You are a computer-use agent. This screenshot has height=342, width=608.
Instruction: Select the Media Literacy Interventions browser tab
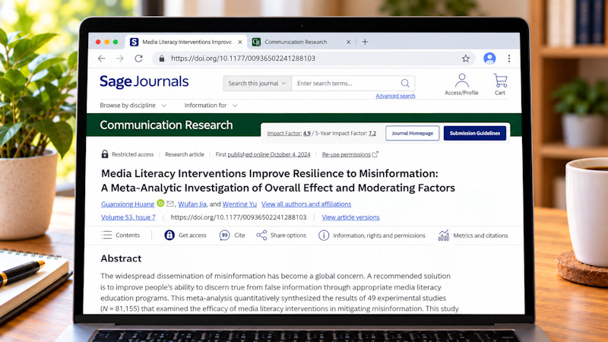[x=186, y=42]
